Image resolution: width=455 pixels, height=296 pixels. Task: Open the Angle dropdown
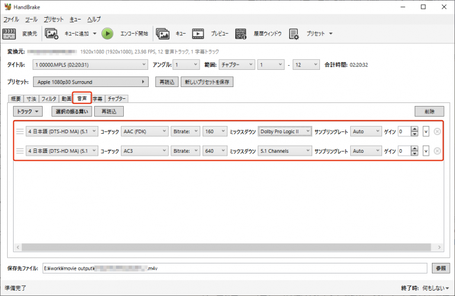(186, 65)
